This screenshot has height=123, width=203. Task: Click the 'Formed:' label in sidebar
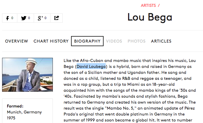tap(15, 106)
